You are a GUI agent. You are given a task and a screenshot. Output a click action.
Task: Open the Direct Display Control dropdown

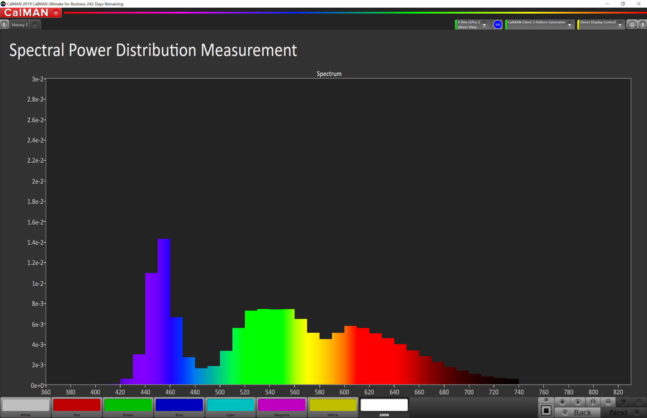[620, 25]
